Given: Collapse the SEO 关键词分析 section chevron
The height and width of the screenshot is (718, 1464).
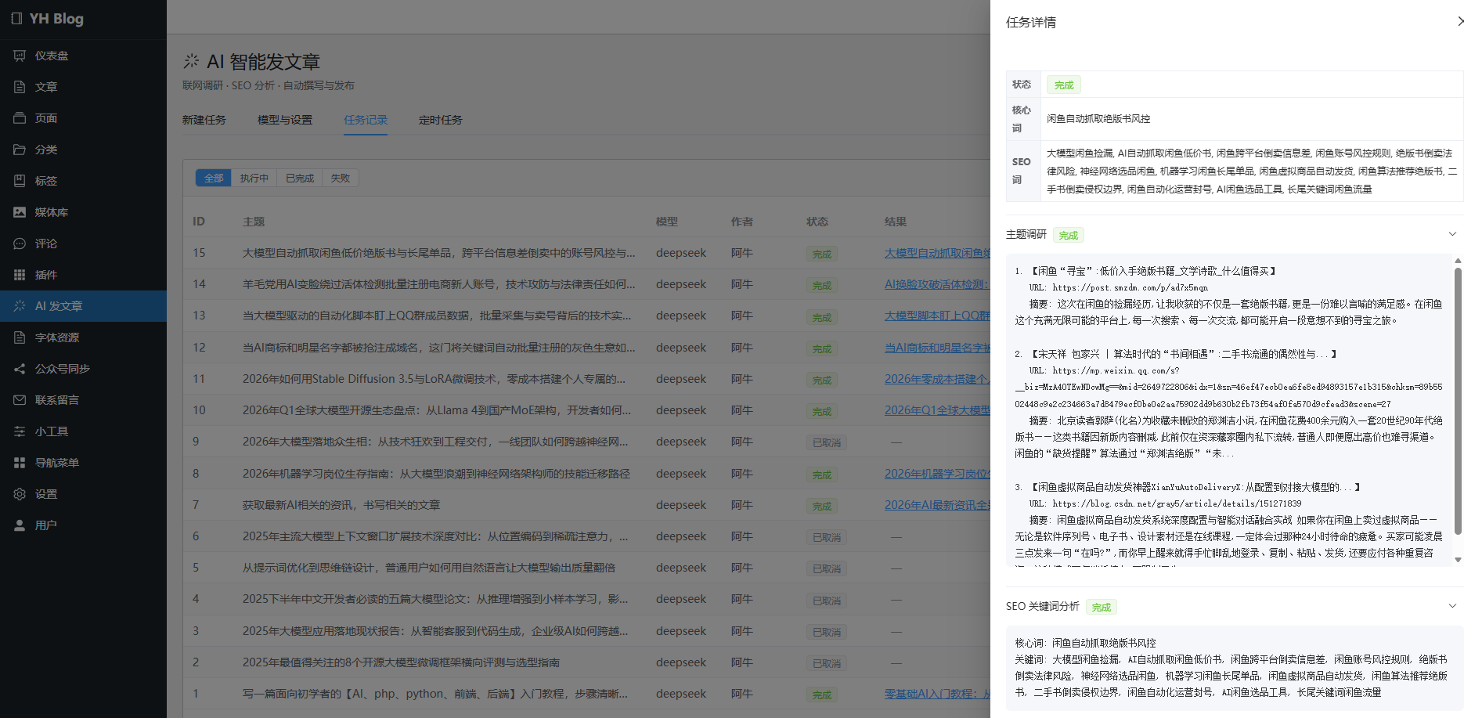Looking at the screenshot, I should [x=1452, y=606].
